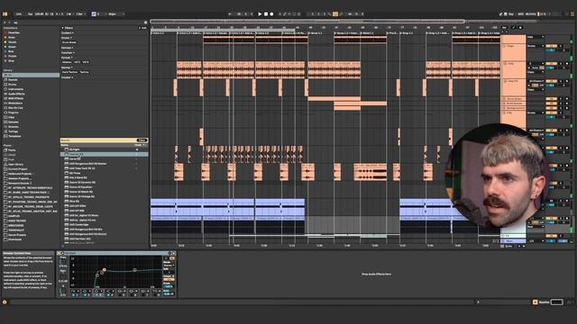
Task: Open the Sounds library category
Action: (13, 80)
